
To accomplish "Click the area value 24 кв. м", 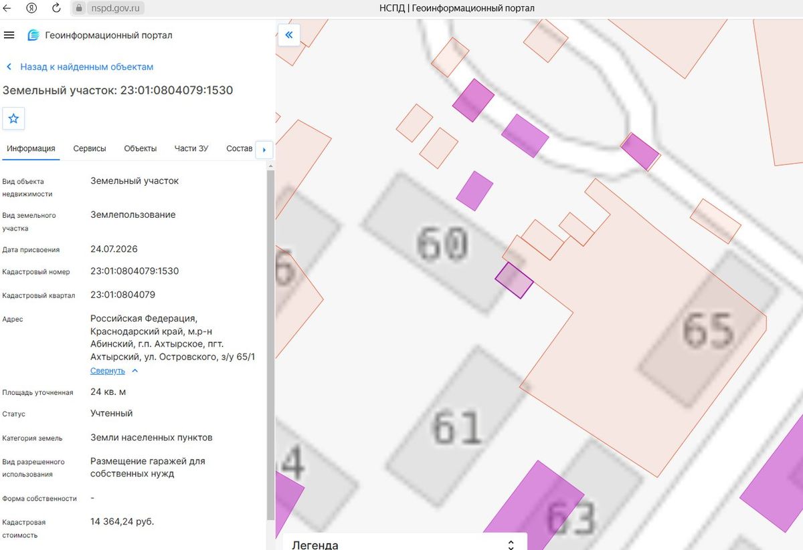I will pyautogui.click(x=108, y=392).
